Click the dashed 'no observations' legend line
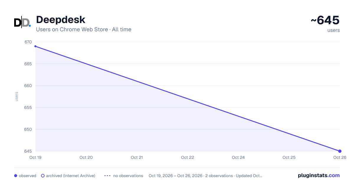 tap(107, 176)
